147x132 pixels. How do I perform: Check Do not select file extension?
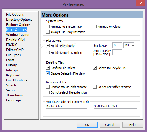click(48, 92)
